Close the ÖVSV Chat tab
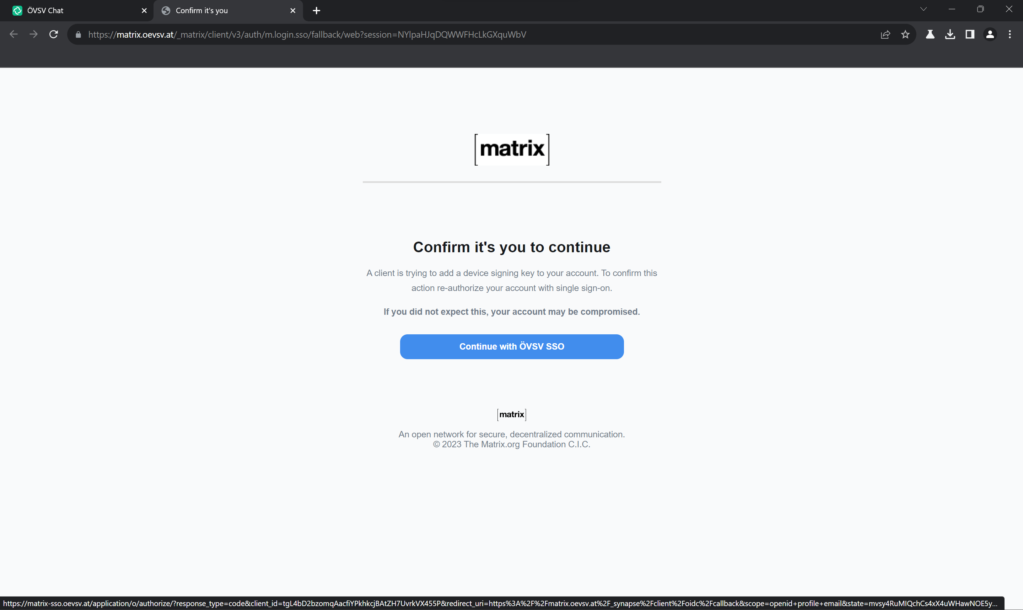The height and width of the screenshot is (610, 1023). pos(144,11)
